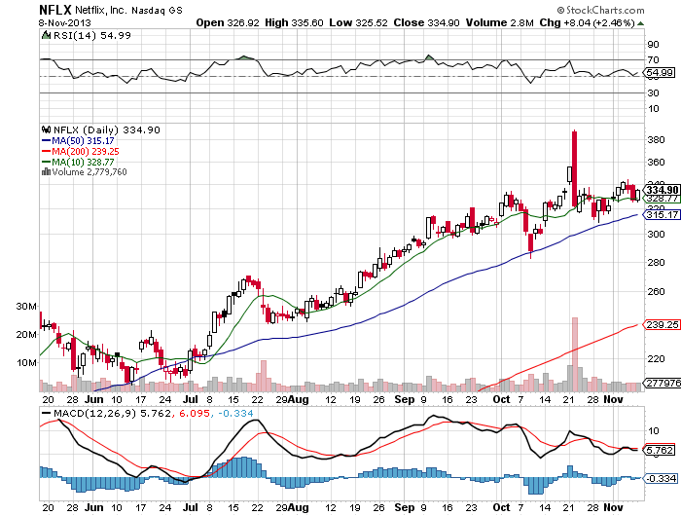Click the Low 325.52 value
The height and width of the screenshot is (516, 681).
point(358,22)
